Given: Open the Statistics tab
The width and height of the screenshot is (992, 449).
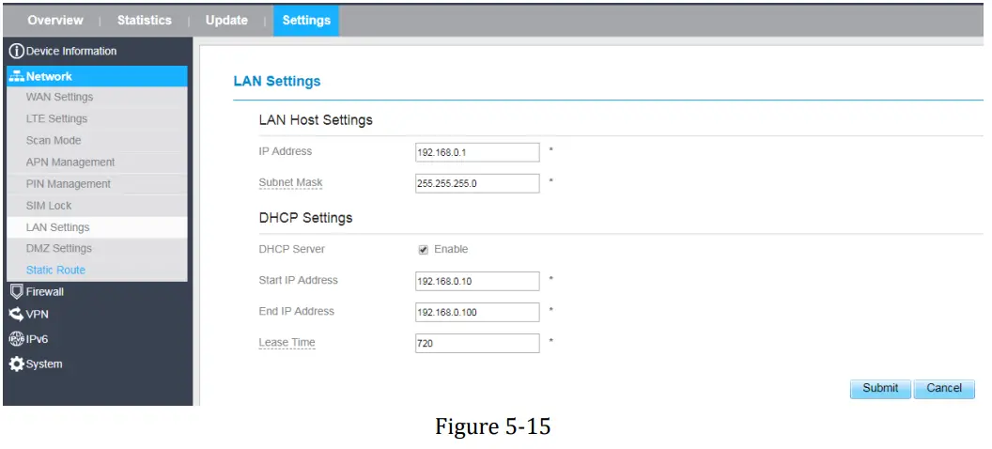Looking at the screenshot, I should coord(147,21).
